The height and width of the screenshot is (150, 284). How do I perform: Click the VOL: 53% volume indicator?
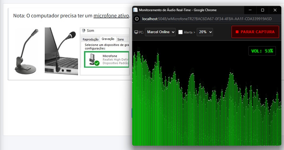coord(262,51)
